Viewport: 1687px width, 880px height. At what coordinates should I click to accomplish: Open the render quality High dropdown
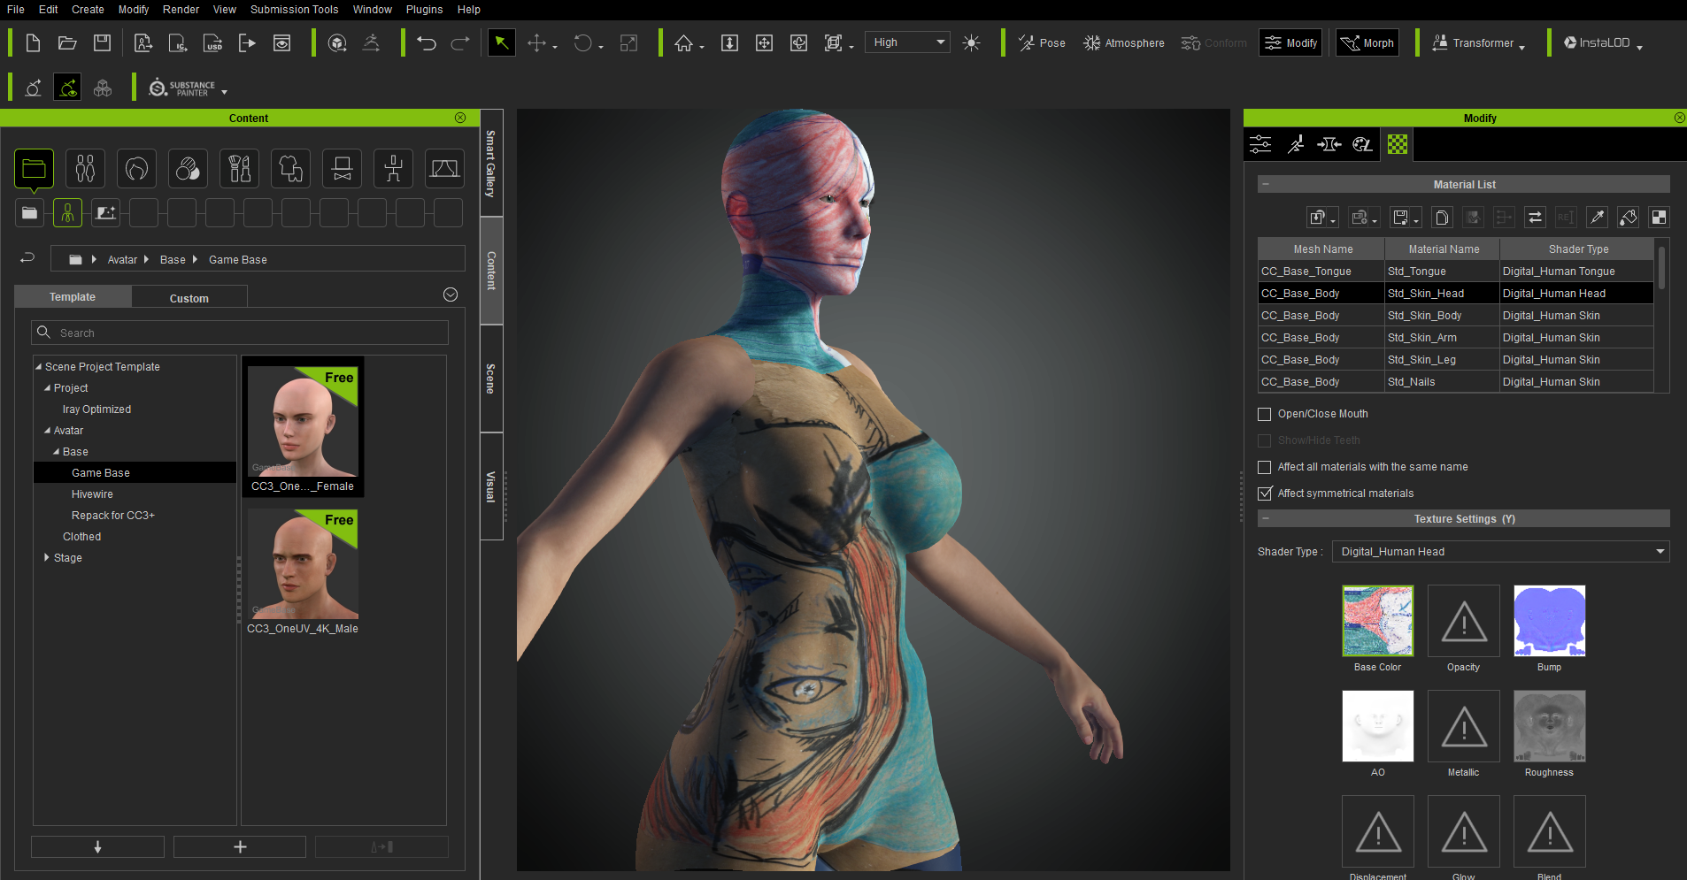[x=907, y=42]
